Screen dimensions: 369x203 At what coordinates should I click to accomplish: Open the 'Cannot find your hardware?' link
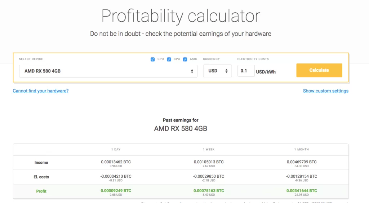(41, 91)
